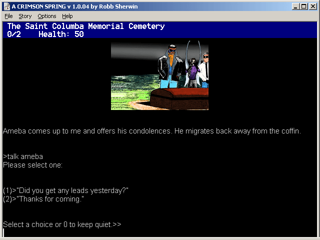
Task: Click the "Please select one:" prompt text
Action: click(x=32, y=165)
